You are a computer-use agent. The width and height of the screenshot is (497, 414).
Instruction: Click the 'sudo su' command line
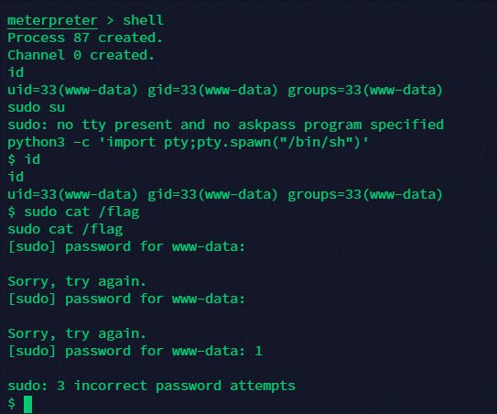coord(36,107)
